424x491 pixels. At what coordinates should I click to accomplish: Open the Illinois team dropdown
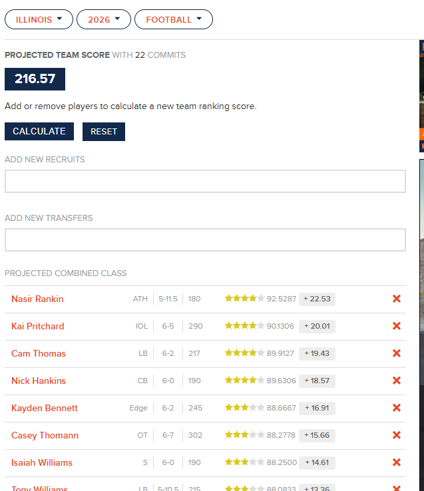39,19
